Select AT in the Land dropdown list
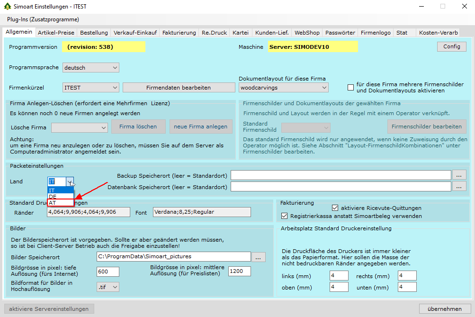This screenshot has width=475, height=317. pyautogui.click(x=61, y=202)
